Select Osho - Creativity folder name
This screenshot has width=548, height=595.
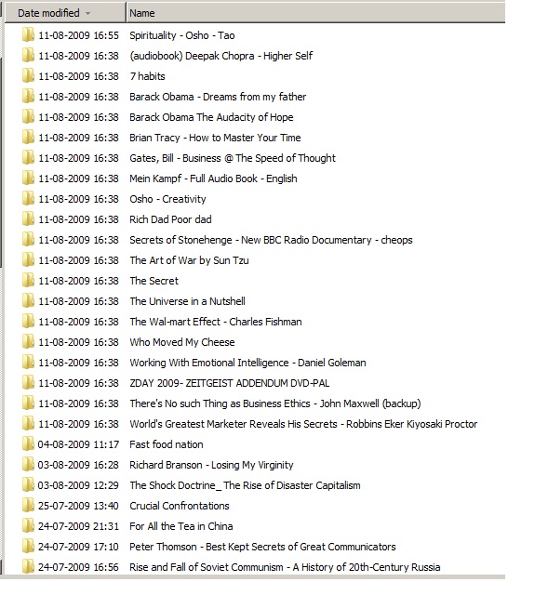point(167,199)
